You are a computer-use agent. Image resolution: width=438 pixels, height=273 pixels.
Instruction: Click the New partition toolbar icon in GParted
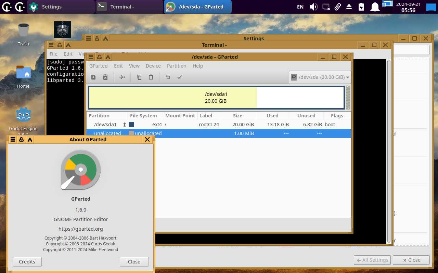pos(93,77)
